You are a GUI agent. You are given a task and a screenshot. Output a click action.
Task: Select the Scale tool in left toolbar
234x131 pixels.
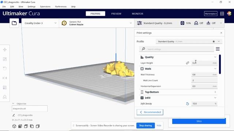tap(5, 59)
